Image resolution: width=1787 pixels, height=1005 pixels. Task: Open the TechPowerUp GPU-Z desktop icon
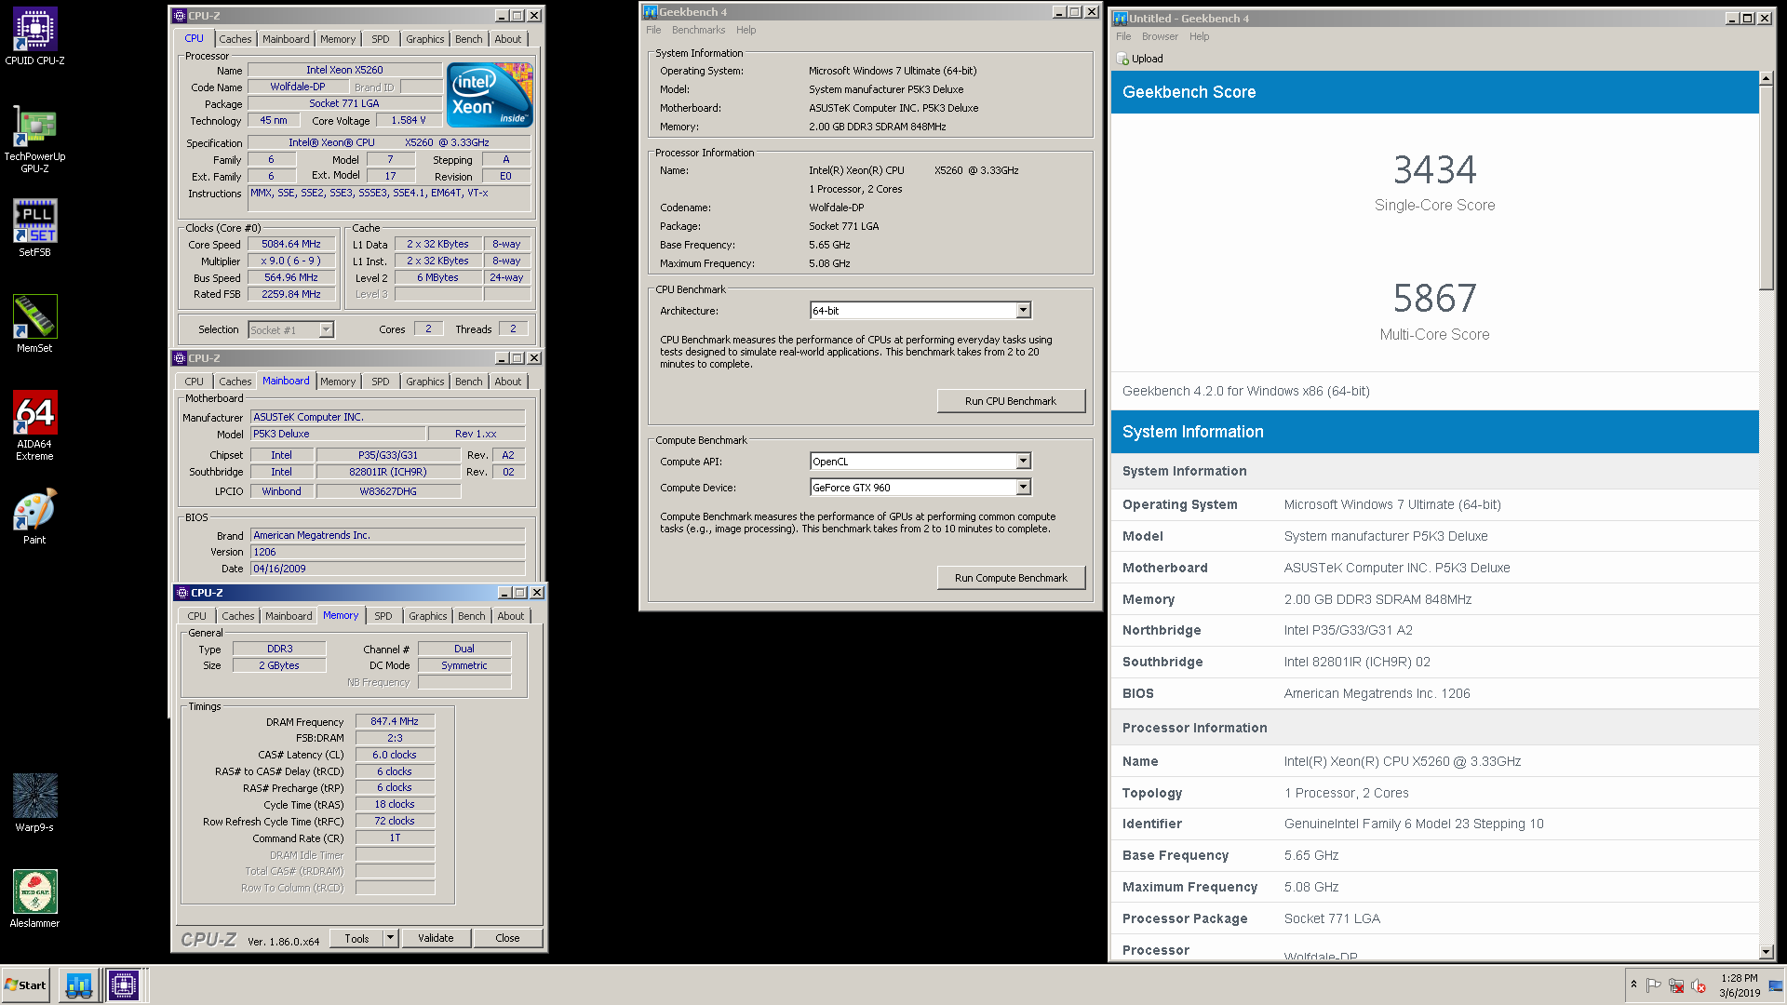pos(34,139)
